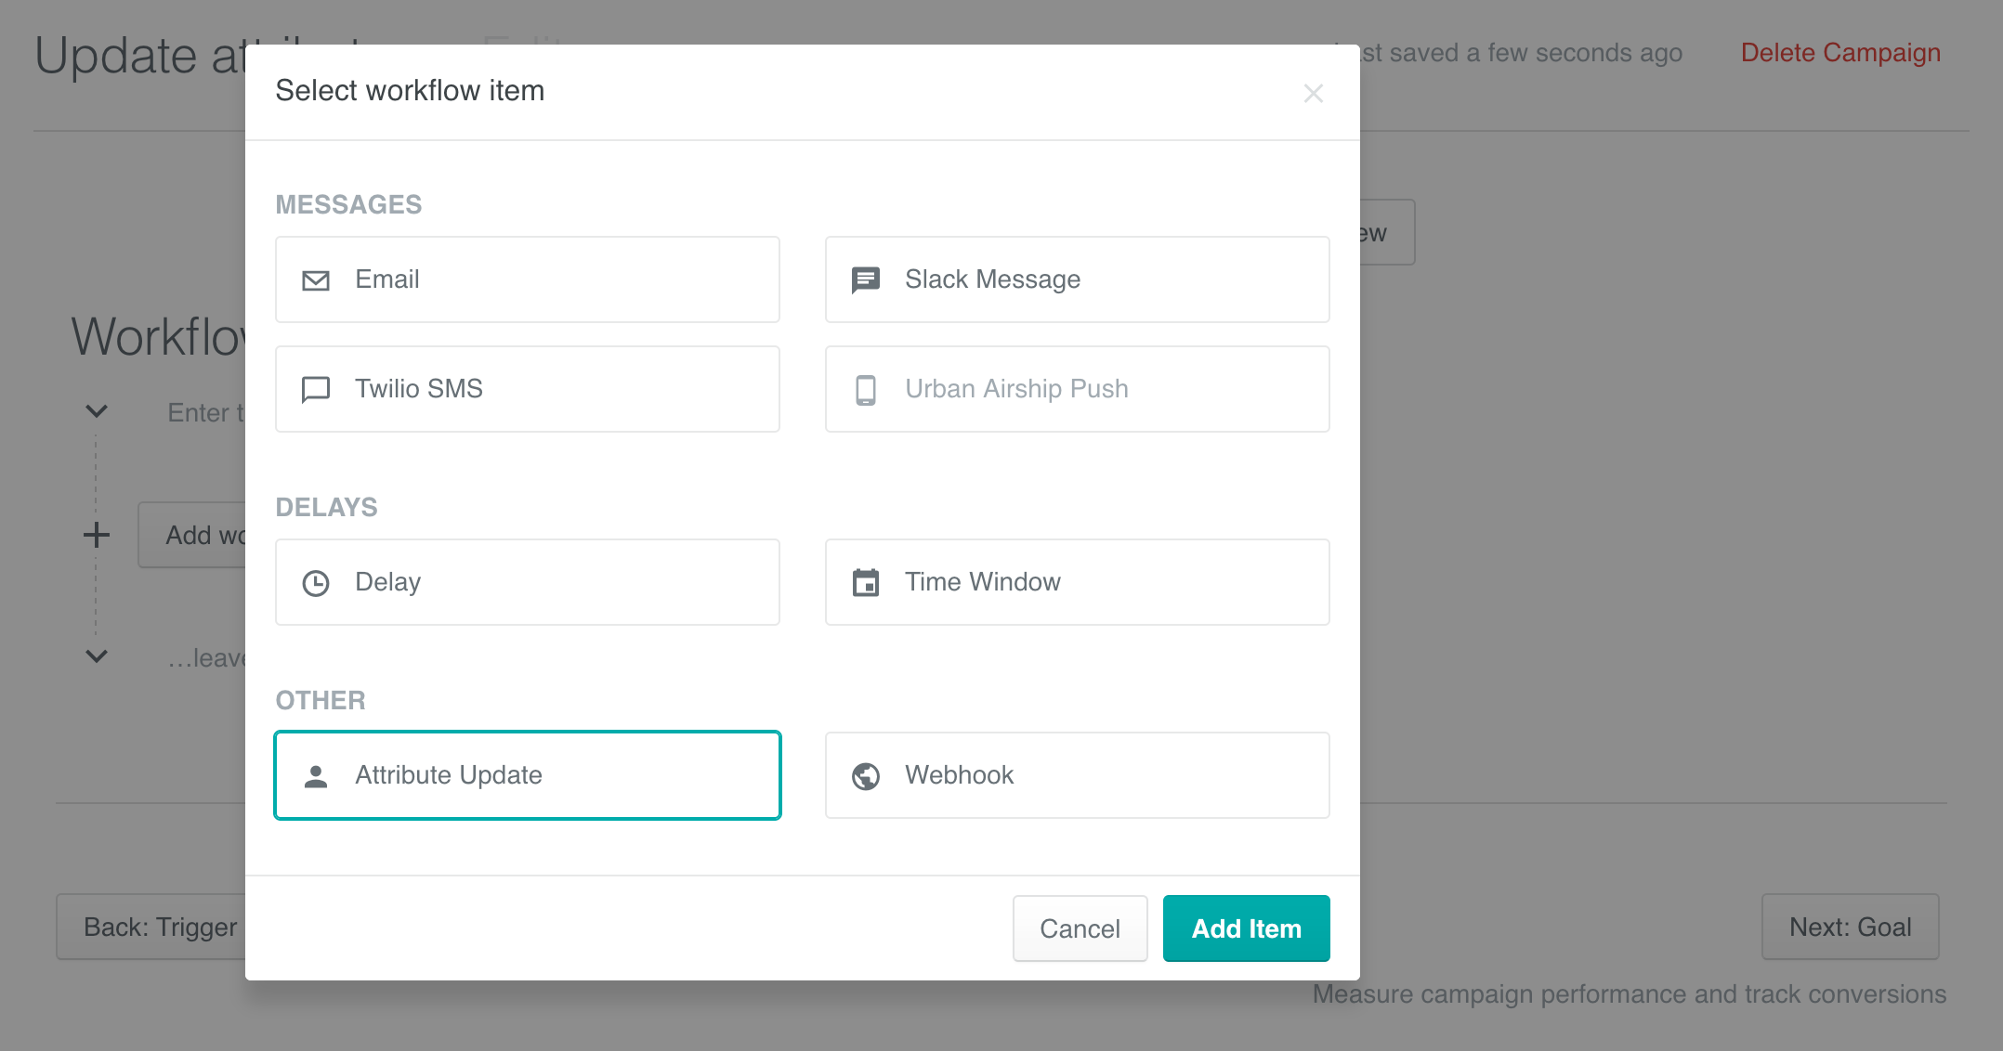
Task: Click the Email envelope icon
Action: pyautogui.click(x=316, y=279)
